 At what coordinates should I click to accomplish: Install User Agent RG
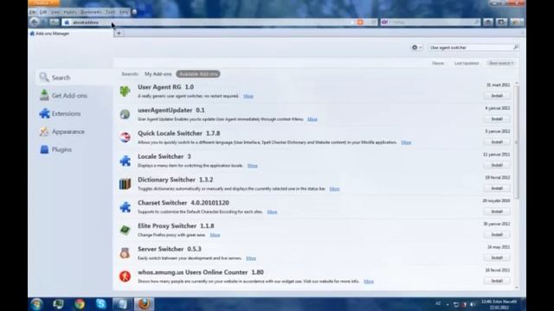(x=497, y=96)
